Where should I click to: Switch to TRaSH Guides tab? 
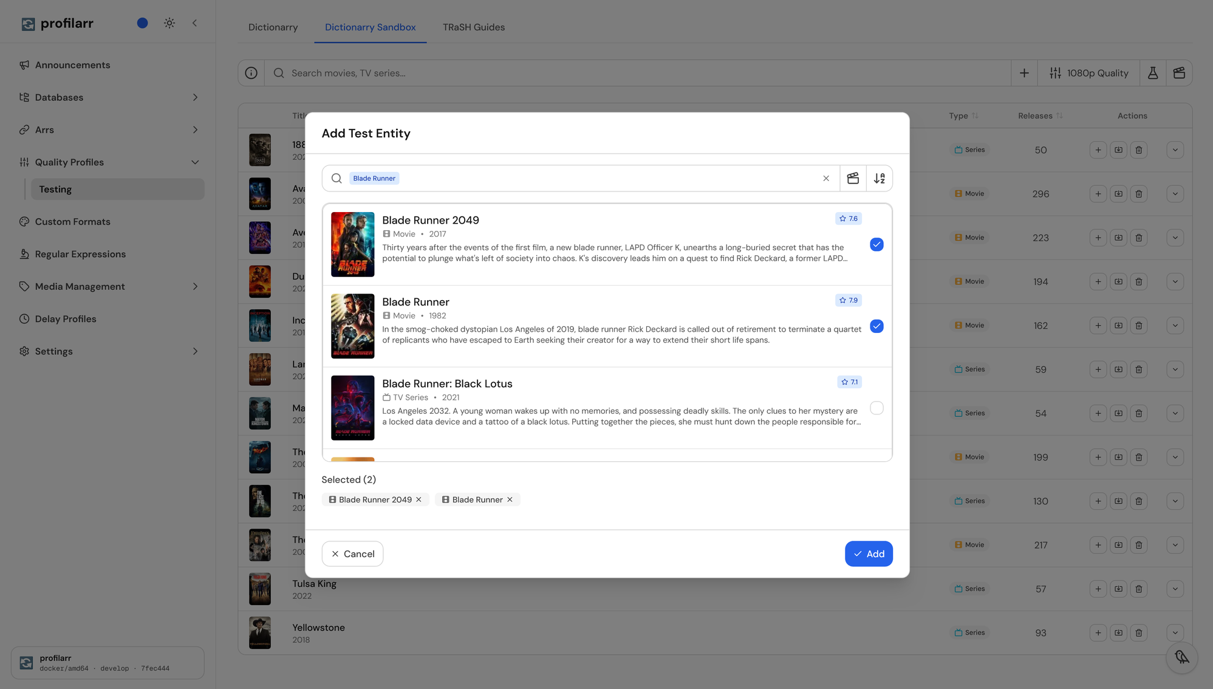click(x=474, y=27)
